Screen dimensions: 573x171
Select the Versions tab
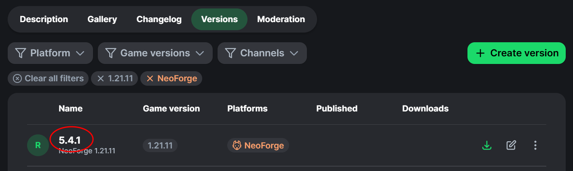(219, 19)
